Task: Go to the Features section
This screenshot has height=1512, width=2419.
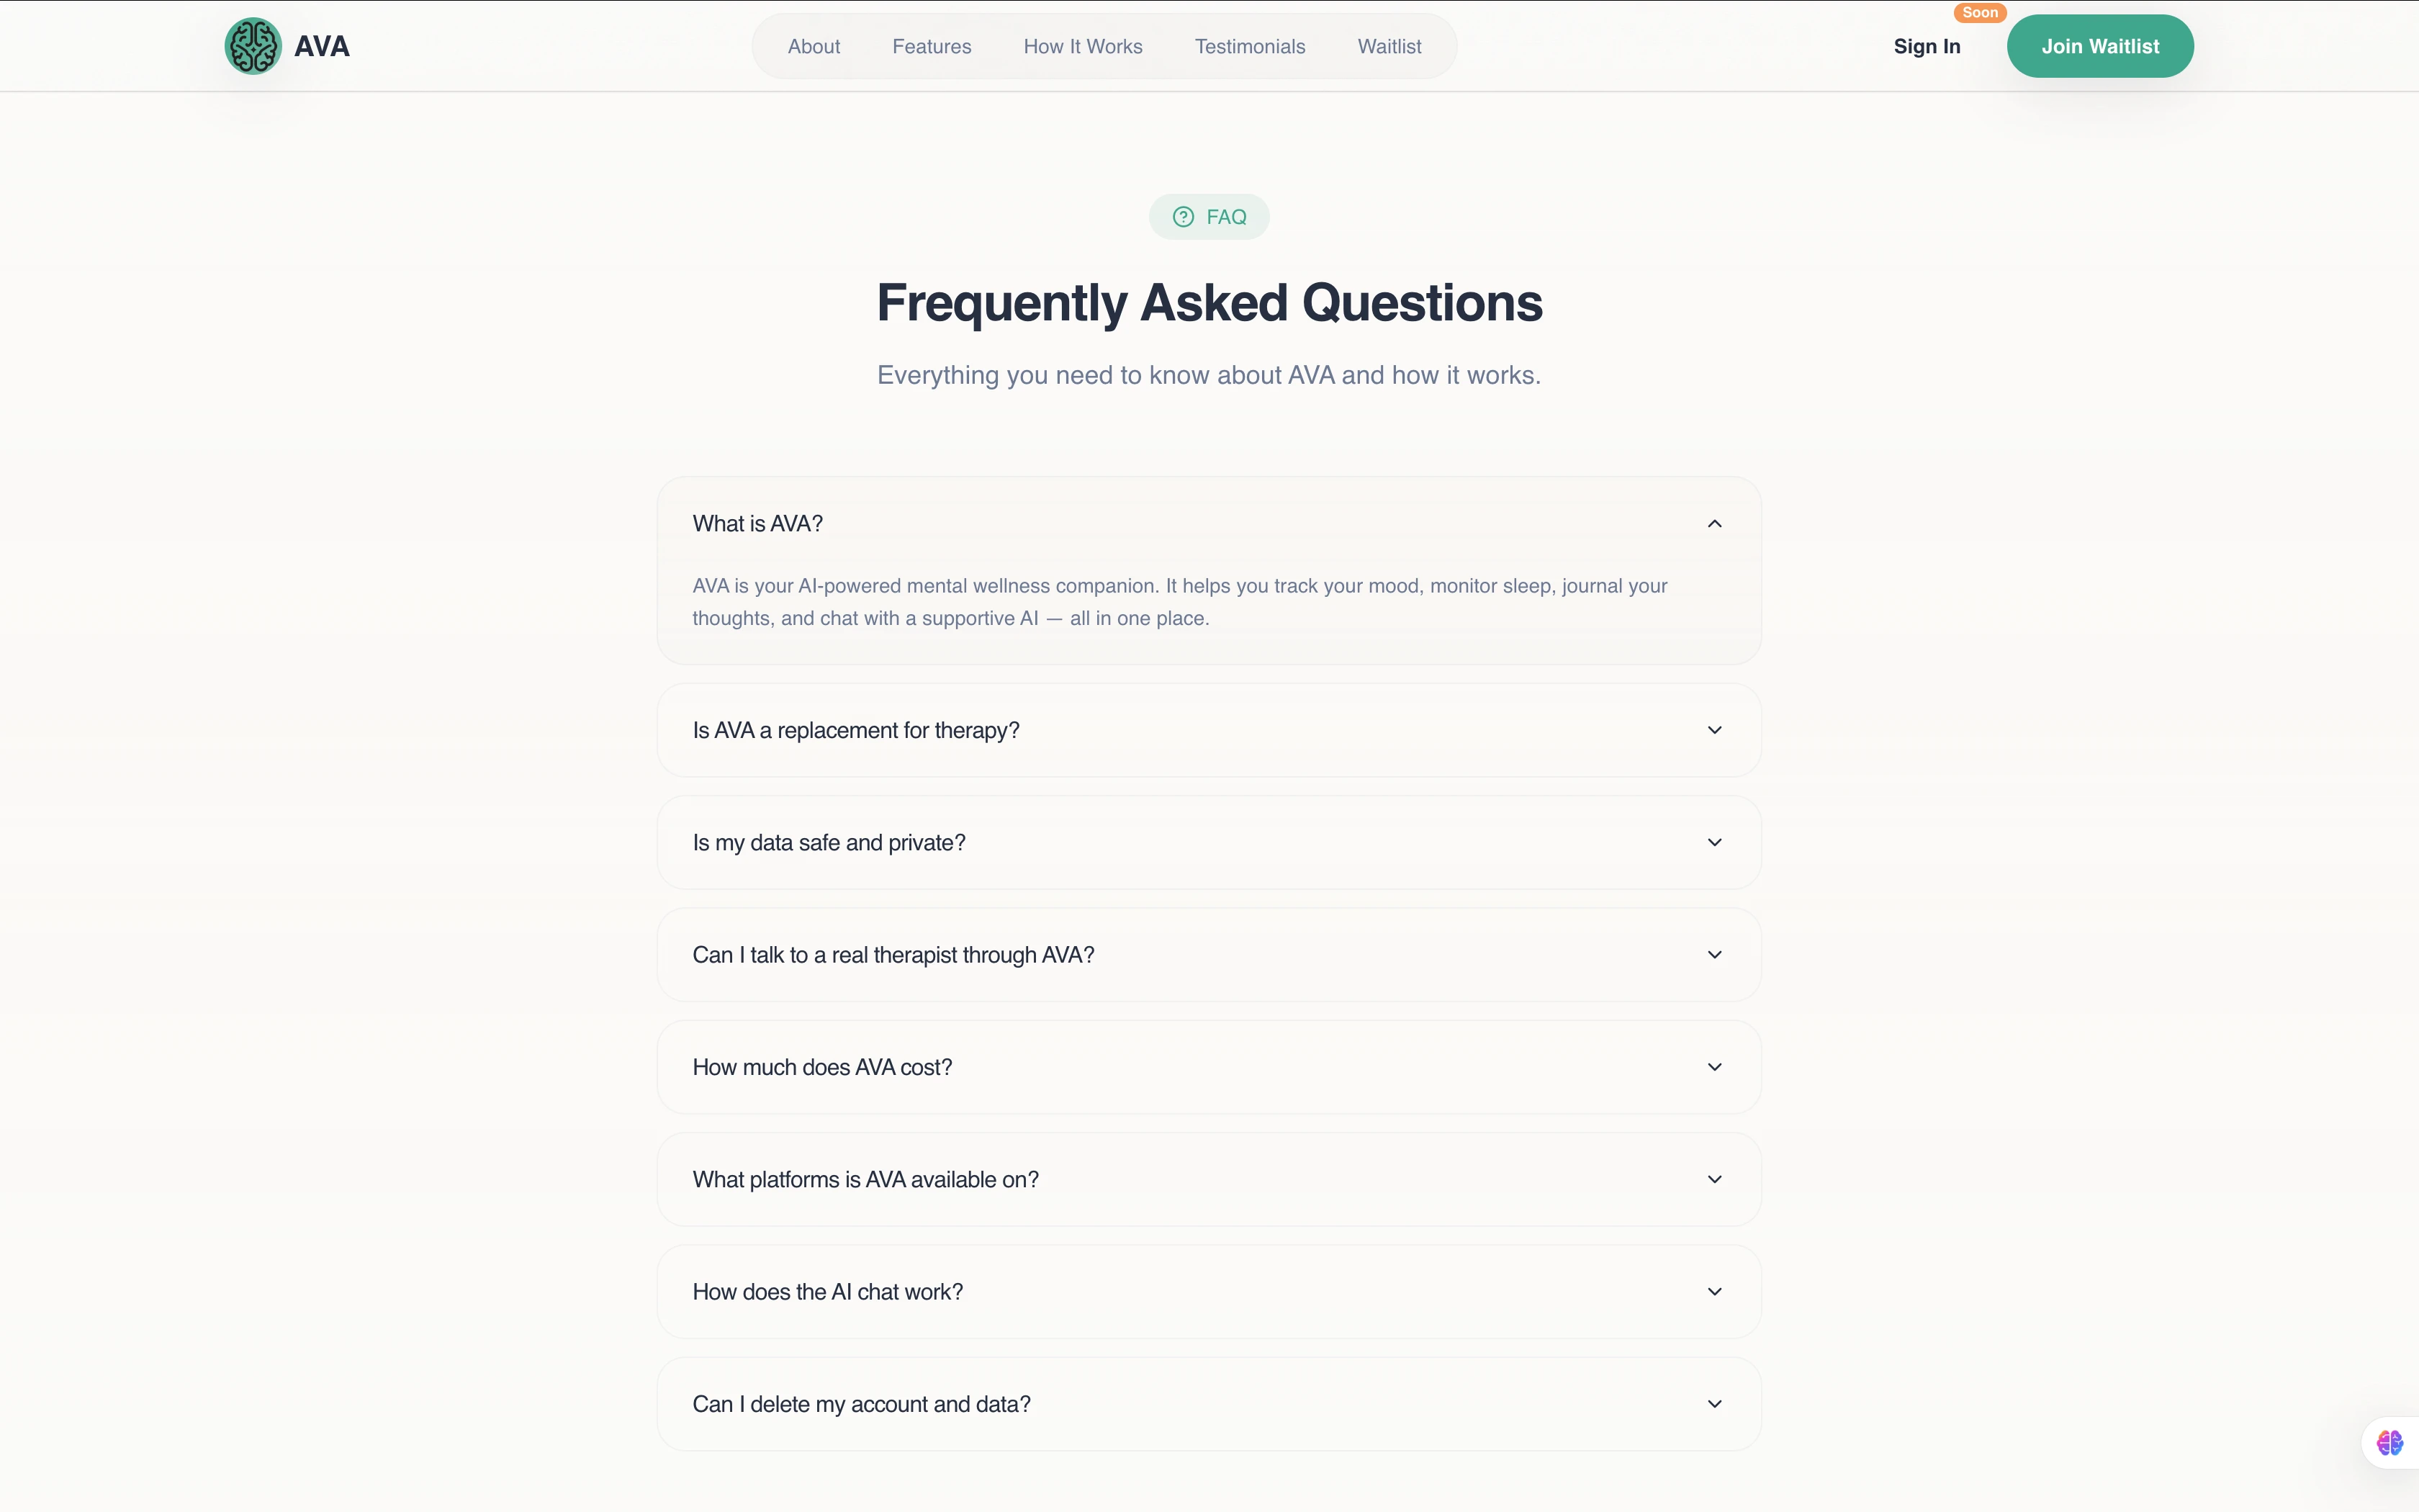Action: 931,47
